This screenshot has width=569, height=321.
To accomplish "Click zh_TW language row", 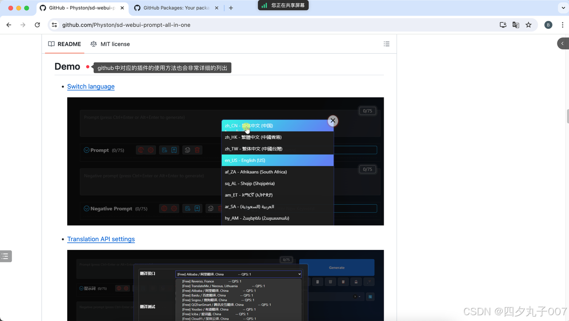I will click(x=277, y=148).
